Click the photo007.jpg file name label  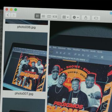24,94
